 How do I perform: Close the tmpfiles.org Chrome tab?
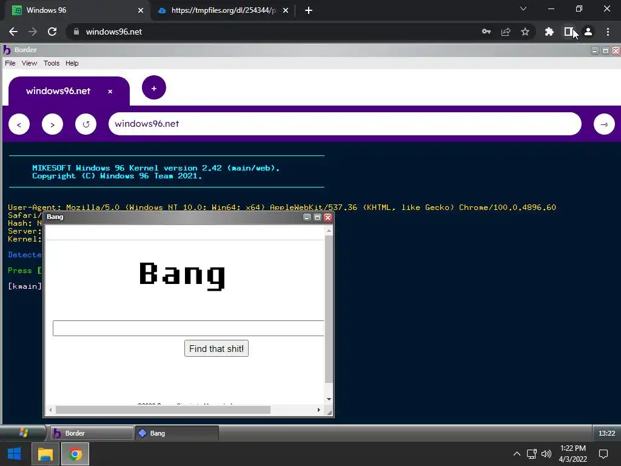[x=286, y=10]
